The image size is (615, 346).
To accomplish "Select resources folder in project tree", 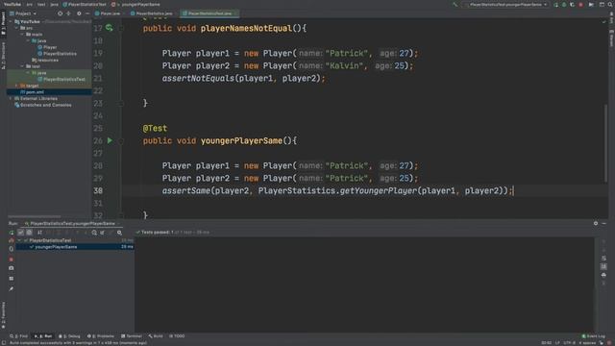I will point(45,60).
